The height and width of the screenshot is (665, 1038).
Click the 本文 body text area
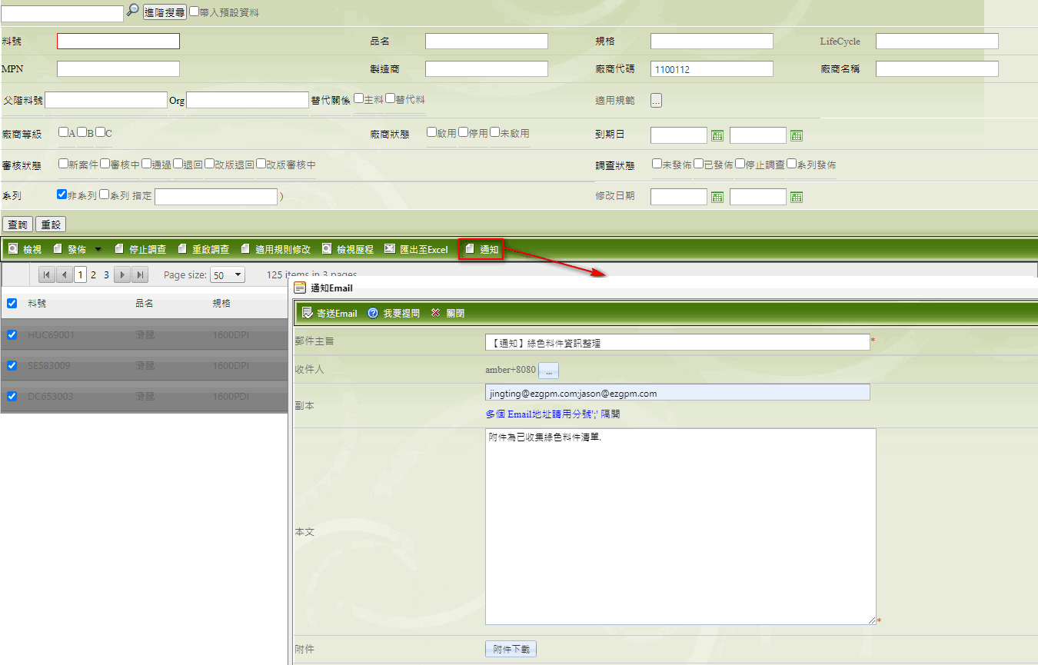pos(680,527)
